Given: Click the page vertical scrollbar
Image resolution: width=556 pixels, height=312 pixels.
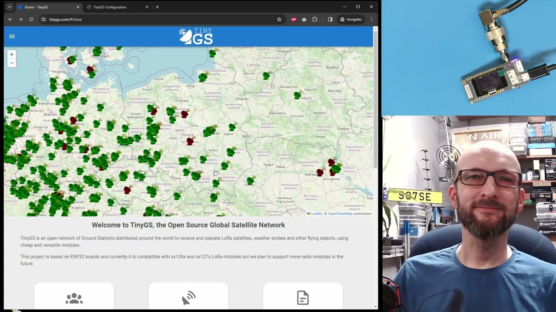Looking at the screenshot, I should pos(375,100).
